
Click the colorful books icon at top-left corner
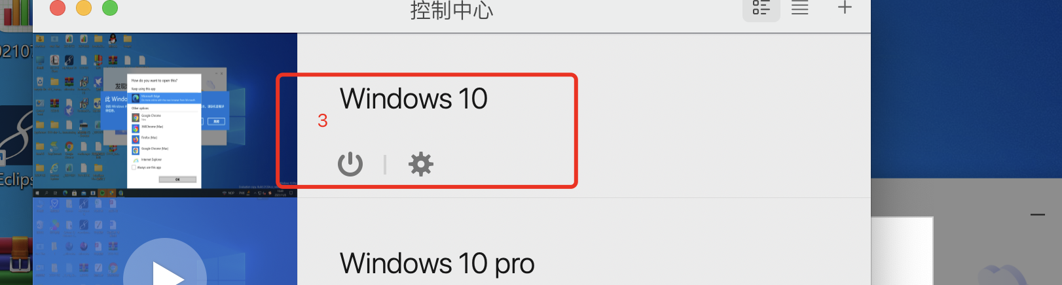tap(16, 13)
